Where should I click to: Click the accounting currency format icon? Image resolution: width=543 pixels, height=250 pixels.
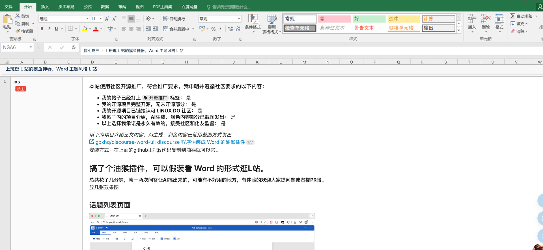tap(202, 29)
